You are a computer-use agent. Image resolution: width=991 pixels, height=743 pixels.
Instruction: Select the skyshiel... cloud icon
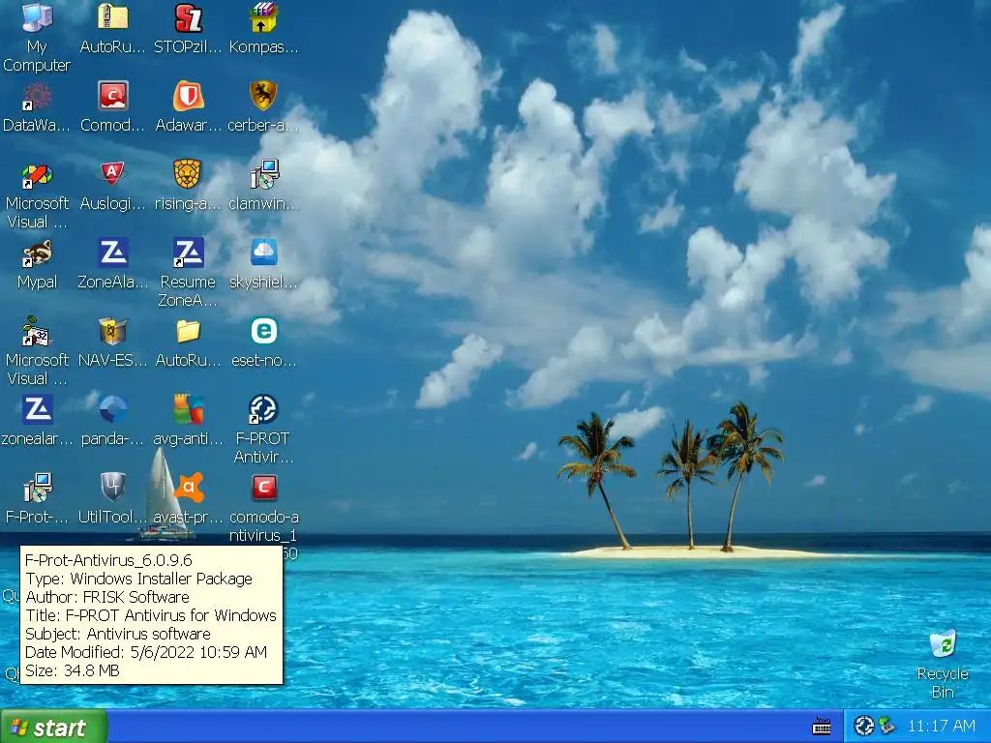coord(263,253)
